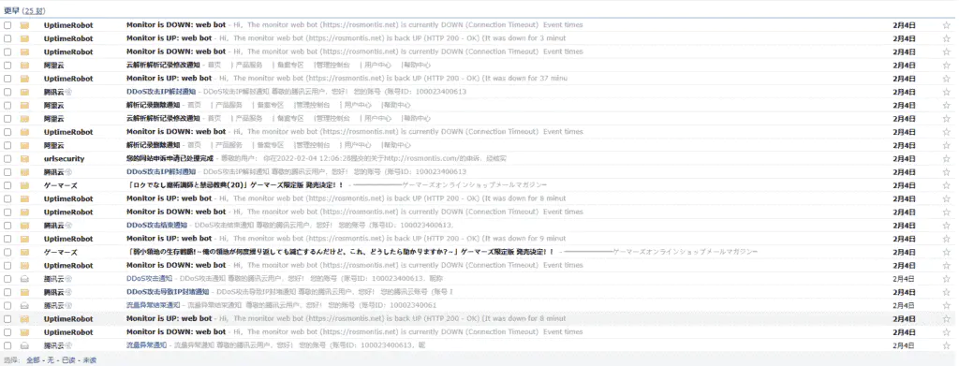Star the '流量异常结束通知' mail
Viewport: 959px width, 366px height.
(946, 305)
